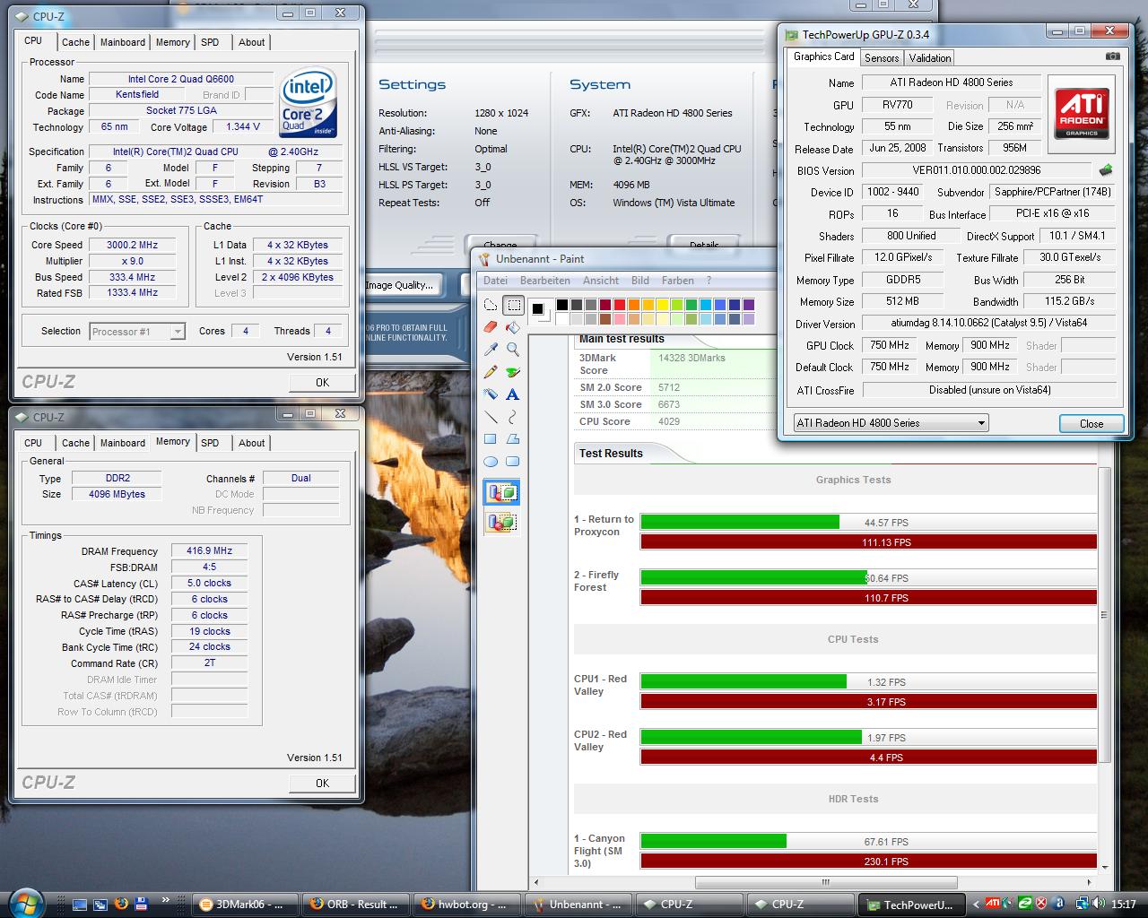1148x918 pixels.
Task: Choose the Eraser tool in Paint
Action: tap(491, 327)
